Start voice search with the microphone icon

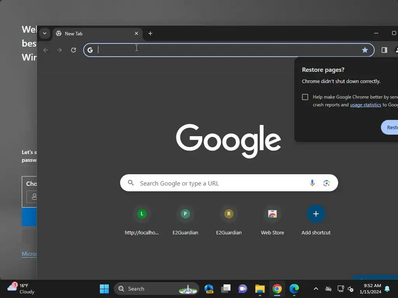[x=312, y=183]
